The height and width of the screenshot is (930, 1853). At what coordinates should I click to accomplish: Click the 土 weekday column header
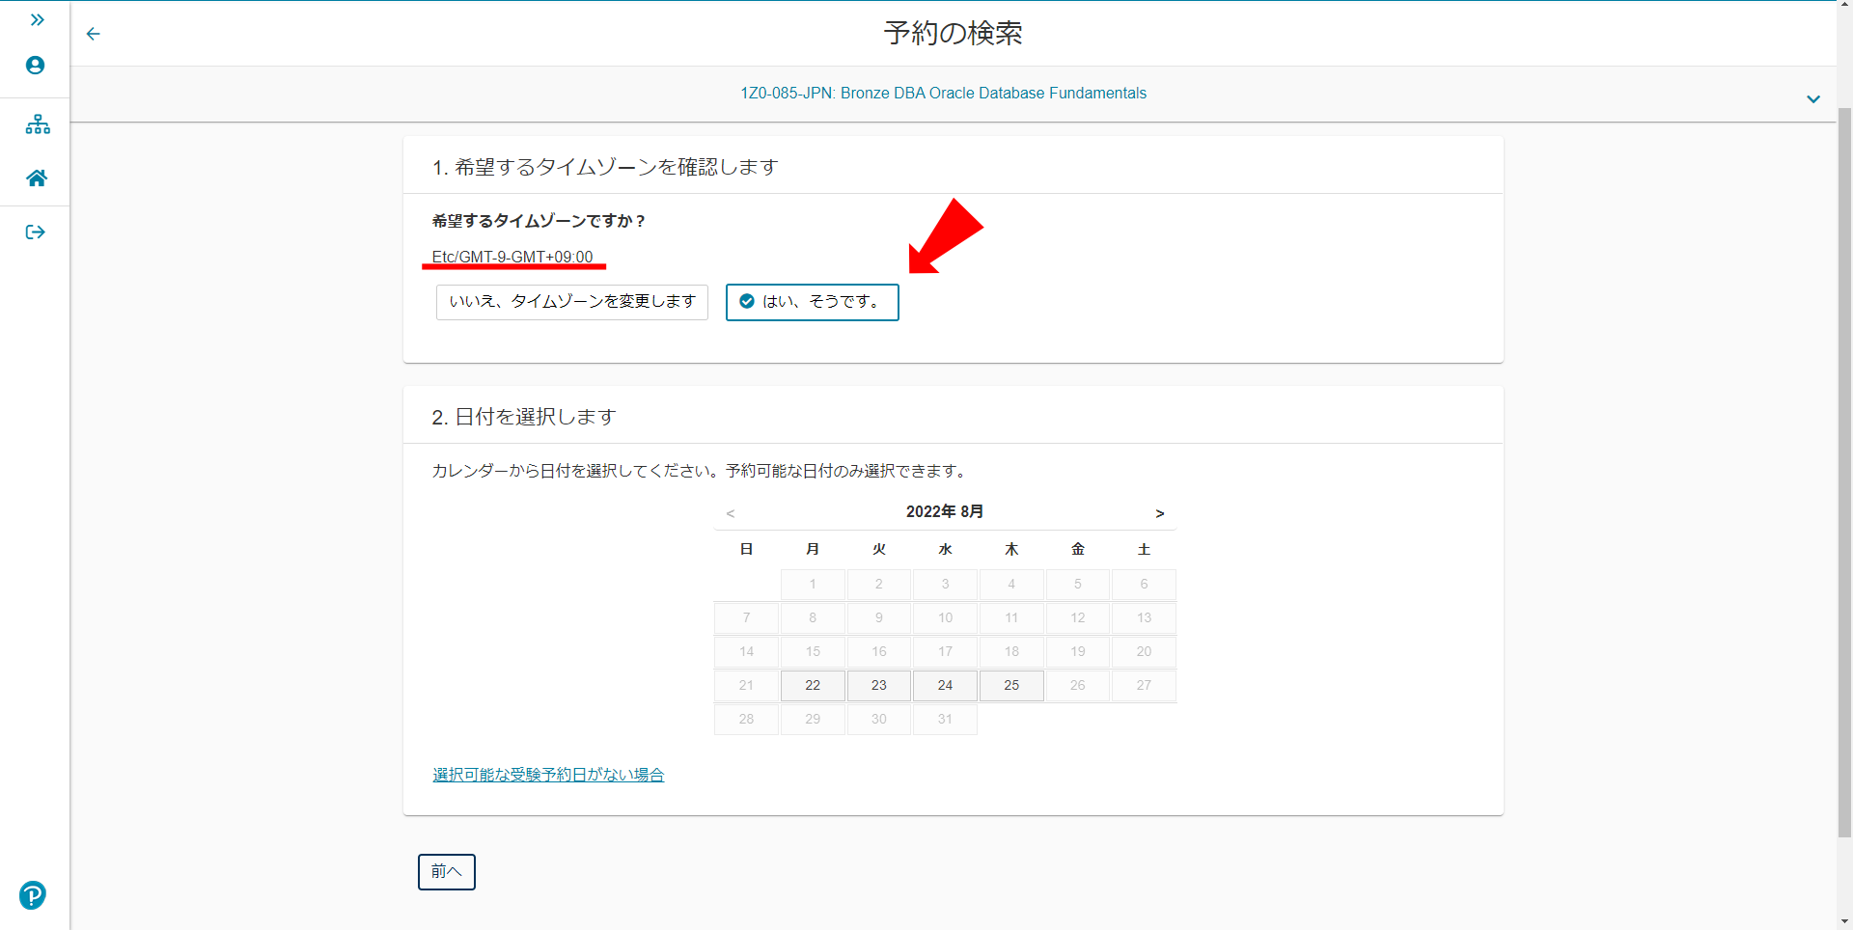tap(1144, 549)
